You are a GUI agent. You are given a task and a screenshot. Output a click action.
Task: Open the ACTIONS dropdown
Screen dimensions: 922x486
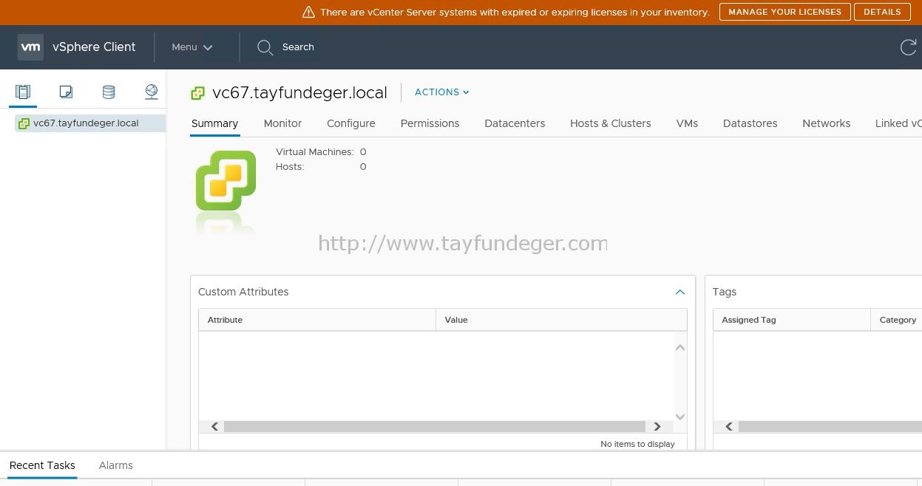click(442, 92)
